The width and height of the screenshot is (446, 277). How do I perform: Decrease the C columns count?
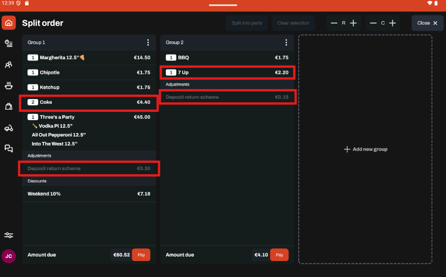tap(373, 23)
